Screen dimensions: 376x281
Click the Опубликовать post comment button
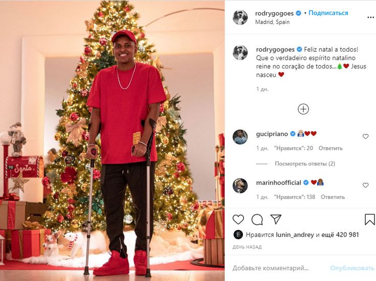(352, 268)
